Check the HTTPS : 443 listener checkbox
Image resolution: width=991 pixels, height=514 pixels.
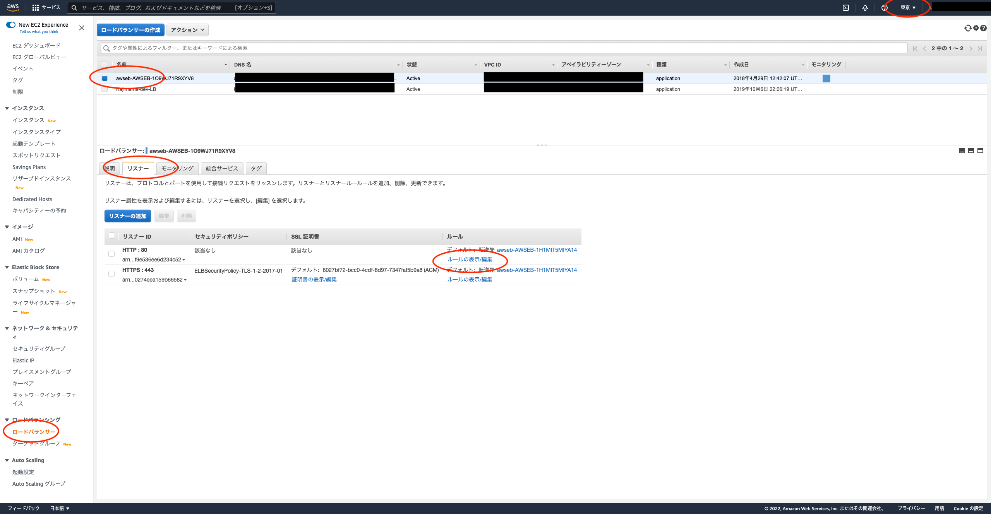tap(111, 274)
